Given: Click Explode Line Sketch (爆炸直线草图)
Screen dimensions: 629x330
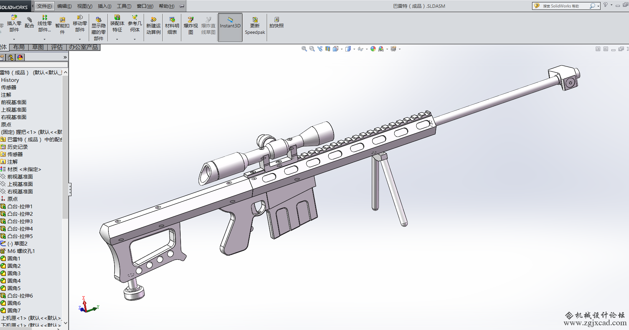Looking at the screenshot, I should (208, 26).
